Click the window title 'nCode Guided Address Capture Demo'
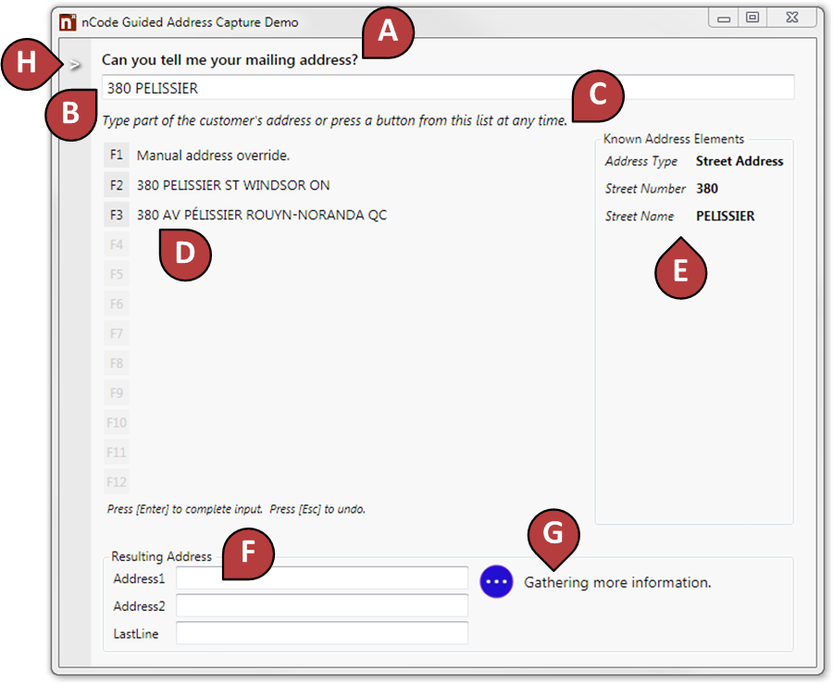 190,22
